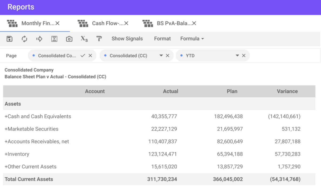Use the paint roller formatting icon
The width and height of the screenshot is (321, 188).
(x=99, y=39)
